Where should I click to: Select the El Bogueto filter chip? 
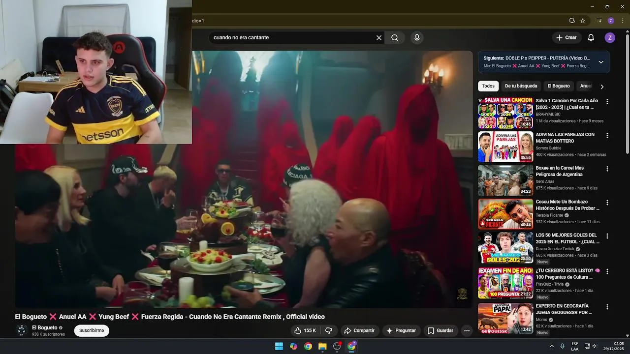pos(559,86)
